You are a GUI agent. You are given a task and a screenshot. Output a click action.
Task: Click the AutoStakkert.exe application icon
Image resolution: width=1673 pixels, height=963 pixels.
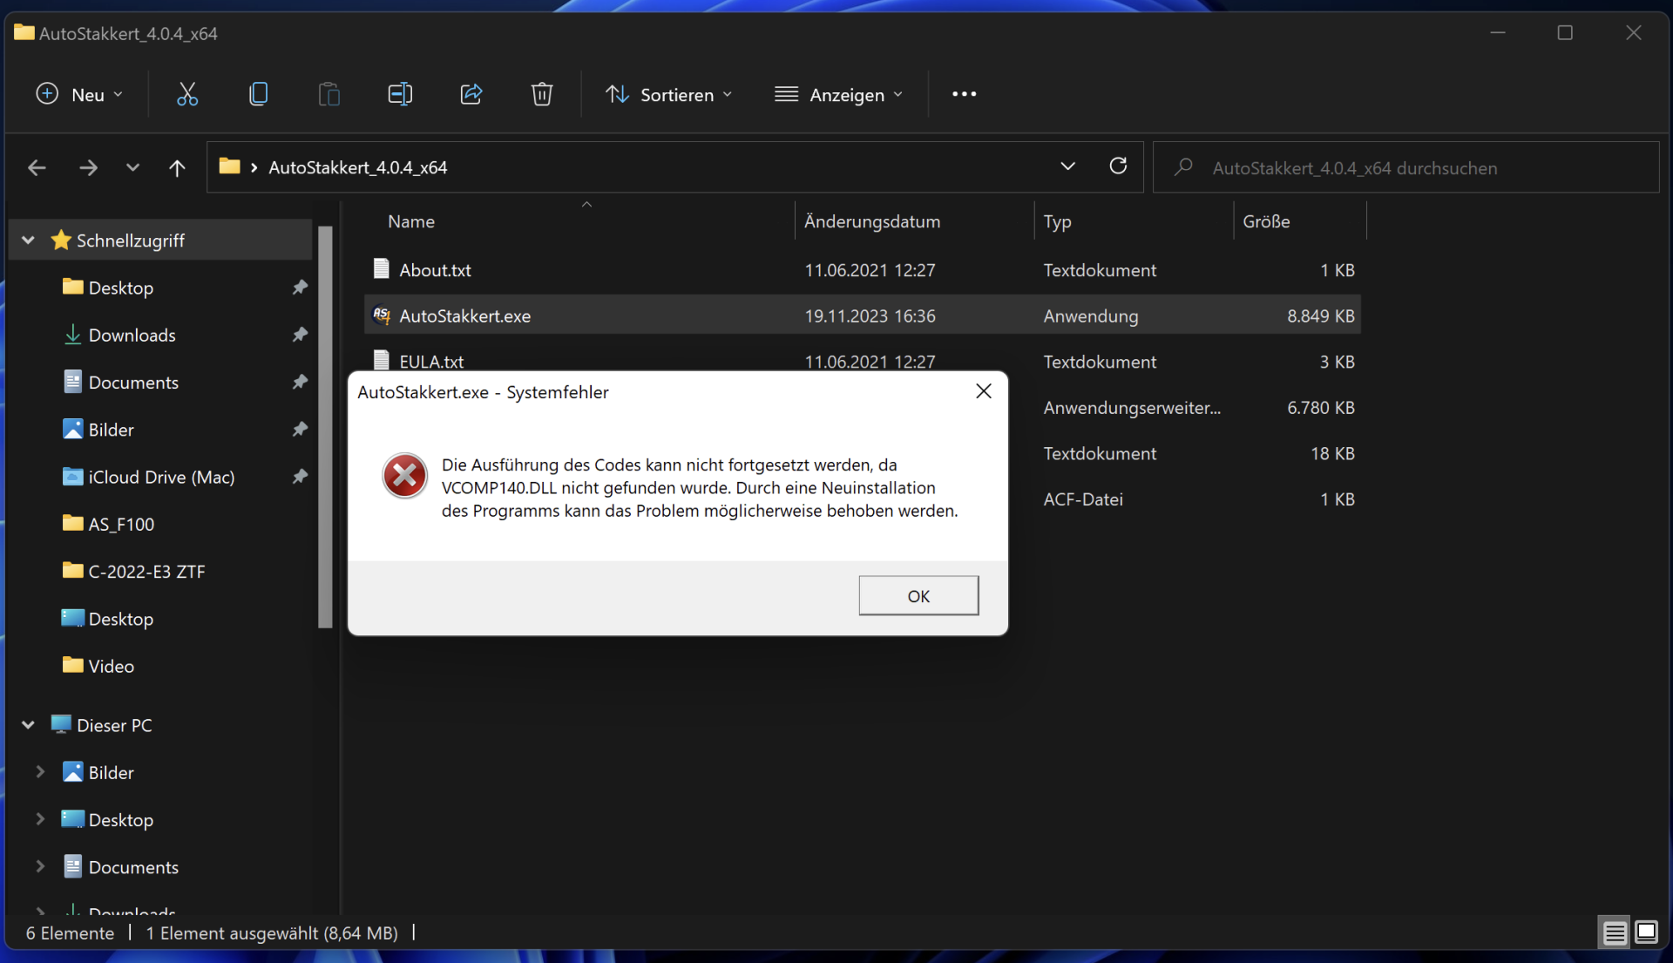click(381, 315)
